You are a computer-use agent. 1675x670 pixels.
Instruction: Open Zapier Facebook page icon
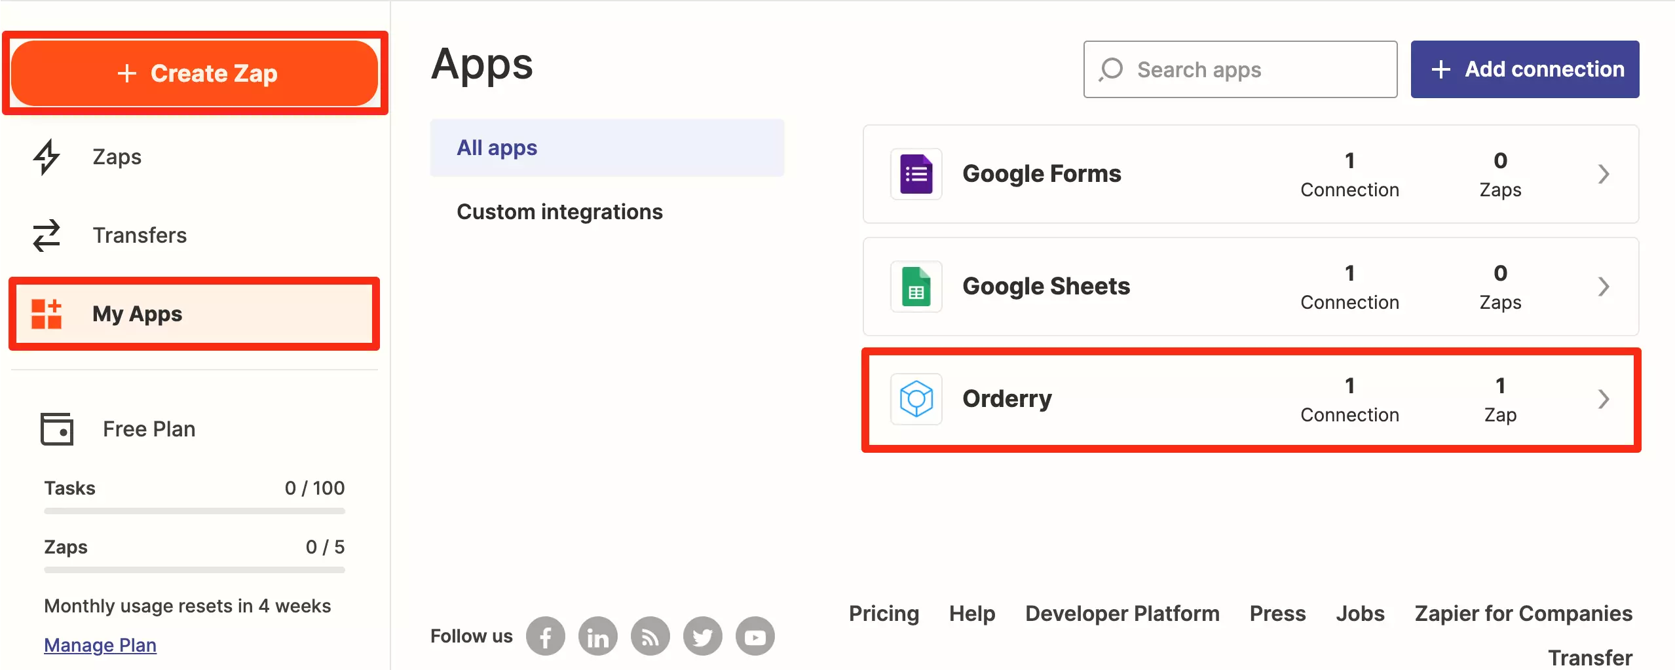click(x=546, y=636)
